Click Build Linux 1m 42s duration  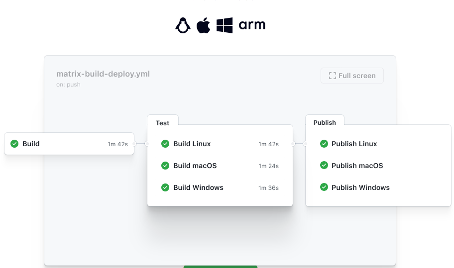pyautogui.click(x=269, y=144)
